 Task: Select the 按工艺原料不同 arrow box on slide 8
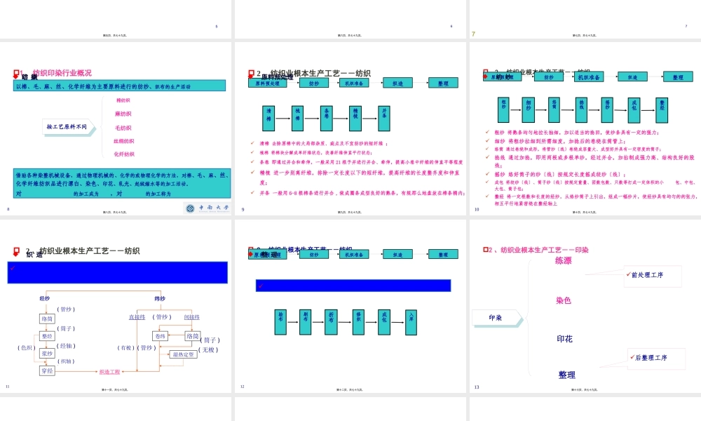[68, 127]
